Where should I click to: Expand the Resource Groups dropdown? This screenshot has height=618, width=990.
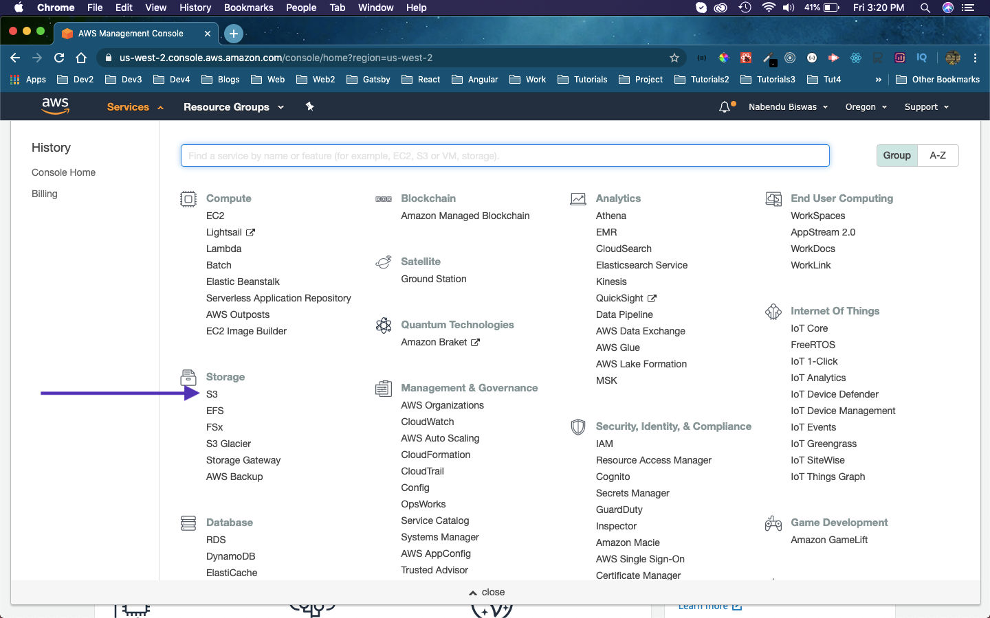[234, 107]
